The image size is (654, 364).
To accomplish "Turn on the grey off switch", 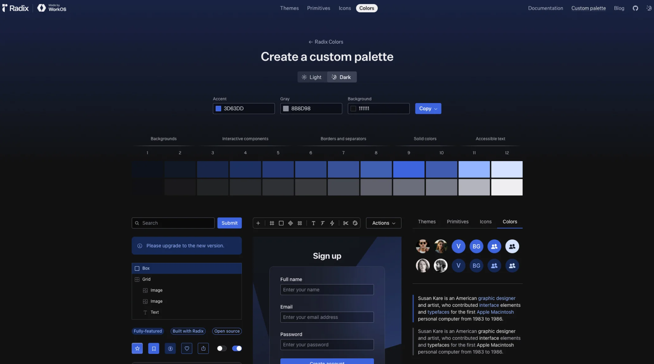I will click(x=222, y=348).
